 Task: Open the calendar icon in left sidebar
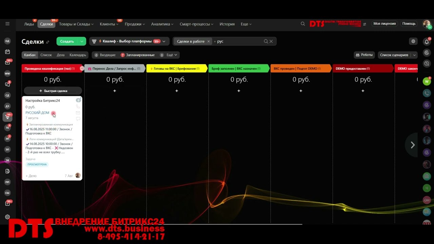(7, 52)
